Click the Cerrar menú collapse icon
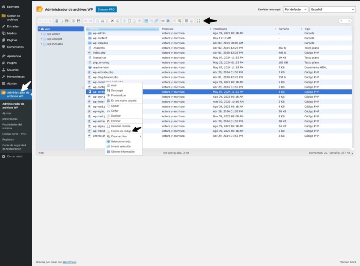The height and width of the screenshot is (266, 360). [4, 156]
